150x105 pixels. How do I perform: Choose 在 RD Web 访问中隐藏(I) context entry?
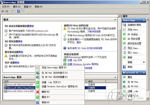coord(60,77)
